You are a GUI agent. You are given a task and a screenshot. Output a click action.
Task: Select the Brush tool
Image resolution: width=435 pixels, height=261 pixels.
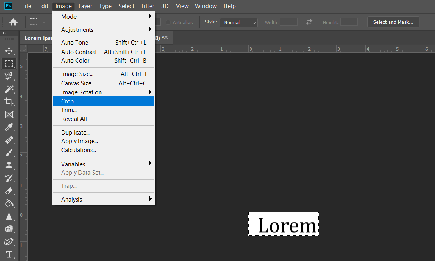click(x=9, y=152)
